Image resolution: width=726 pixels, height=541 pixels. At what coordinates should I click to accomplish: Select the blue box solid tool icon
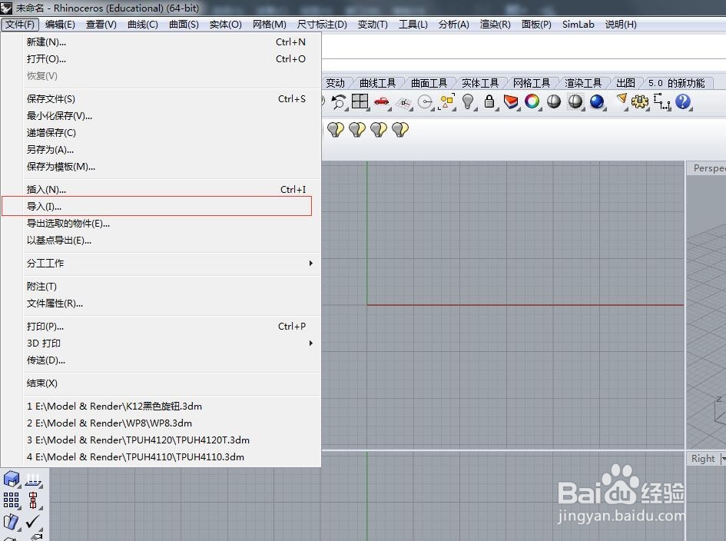click(11, 479)
